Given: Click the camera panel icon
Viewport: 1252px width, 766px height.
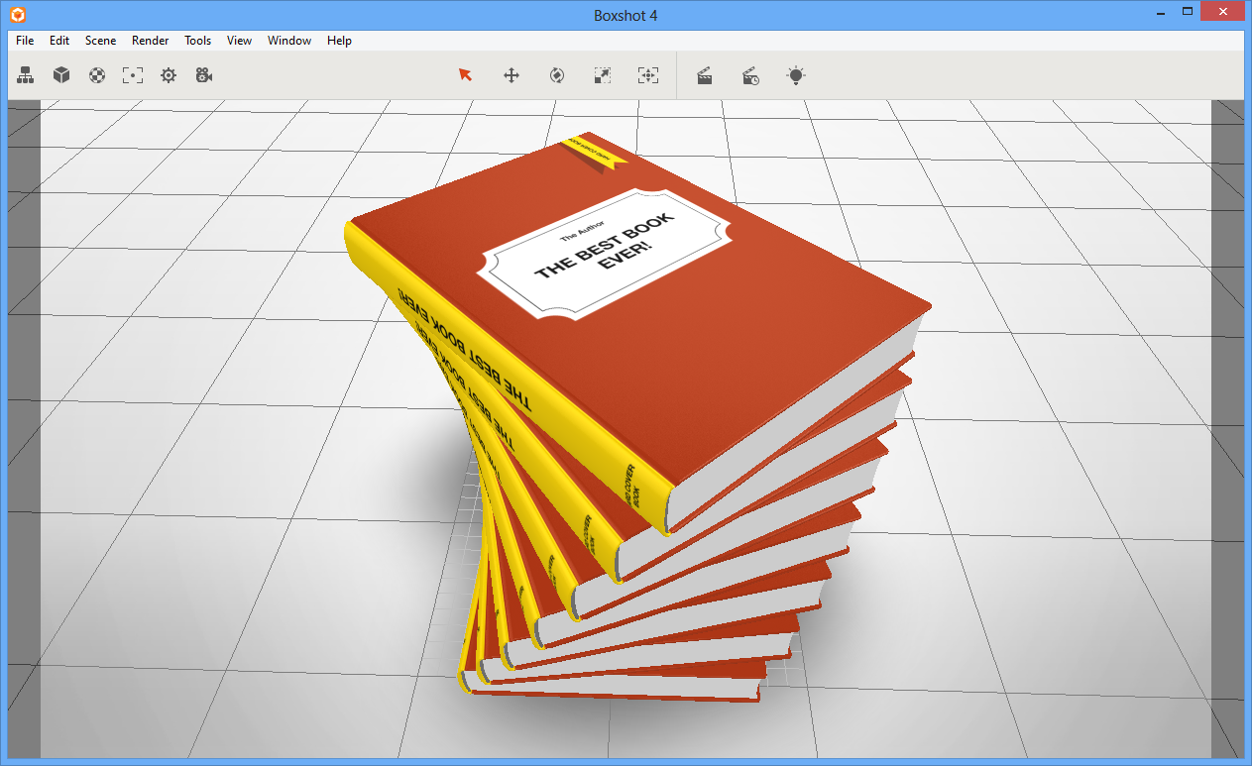Looking at the screenshot, I should coord(204,75).
